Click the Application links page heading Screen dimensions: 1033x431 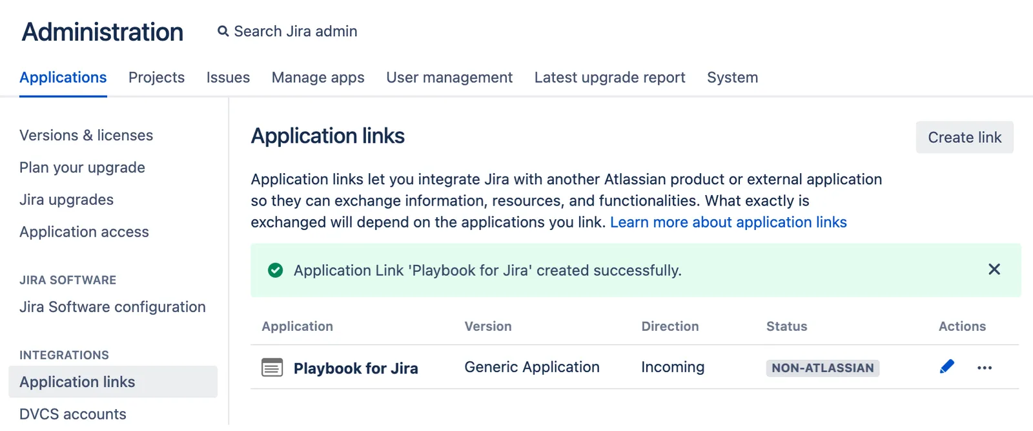click(x=328, y=136)
